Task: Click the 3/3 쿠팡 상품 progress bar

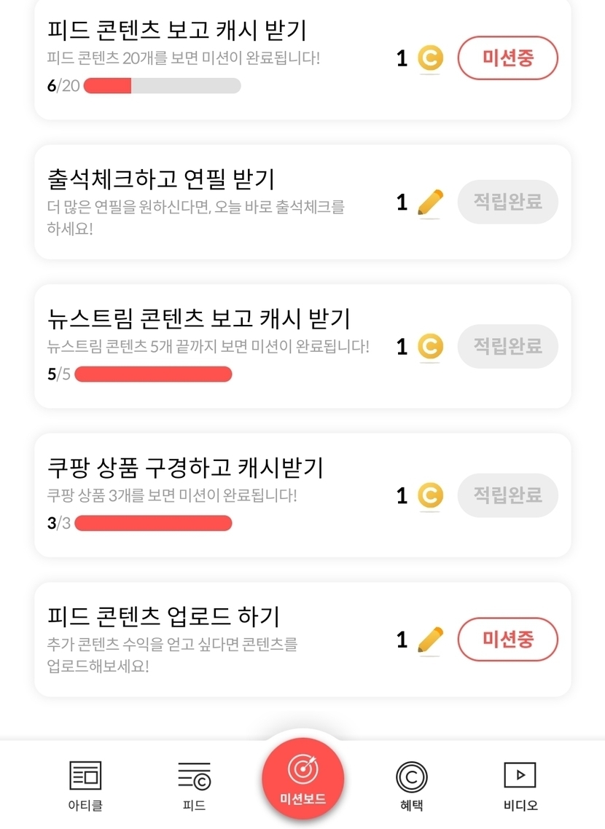Action: pyautogui.click(x=153, y=523)
